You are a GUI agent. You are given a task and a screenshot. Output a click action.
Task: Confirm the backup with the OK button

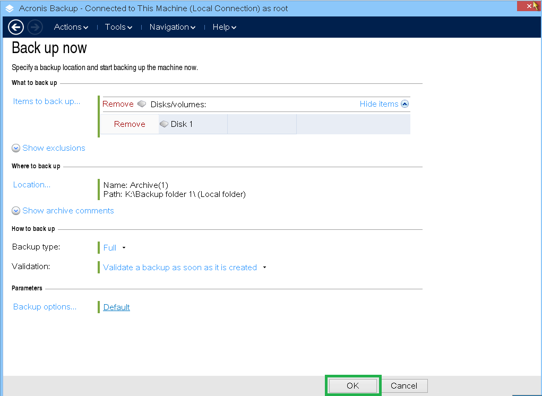pos(352,385)
